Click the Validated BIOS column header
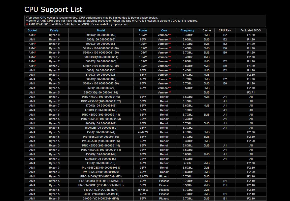This screenshot has width=290, height=201. [251, 30]
